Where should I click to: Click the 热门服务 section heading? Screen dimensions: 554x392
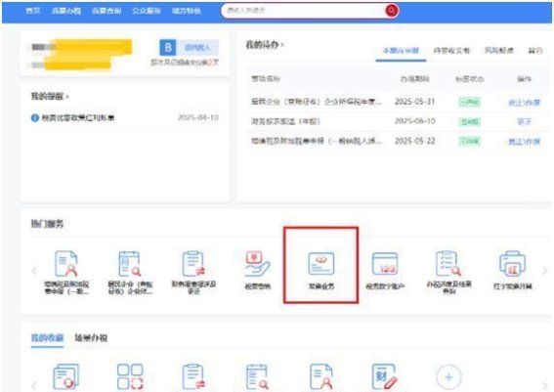(x=47, y=224)
